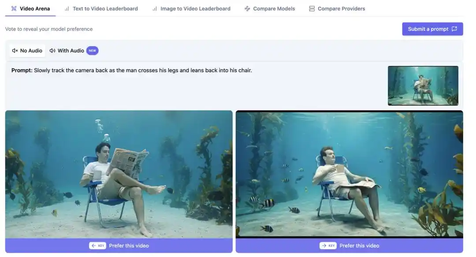The image size is (476, 257).
Task: Click the bar-chart icon beside Text to Video Leaderboard
Action: (67, 8)
